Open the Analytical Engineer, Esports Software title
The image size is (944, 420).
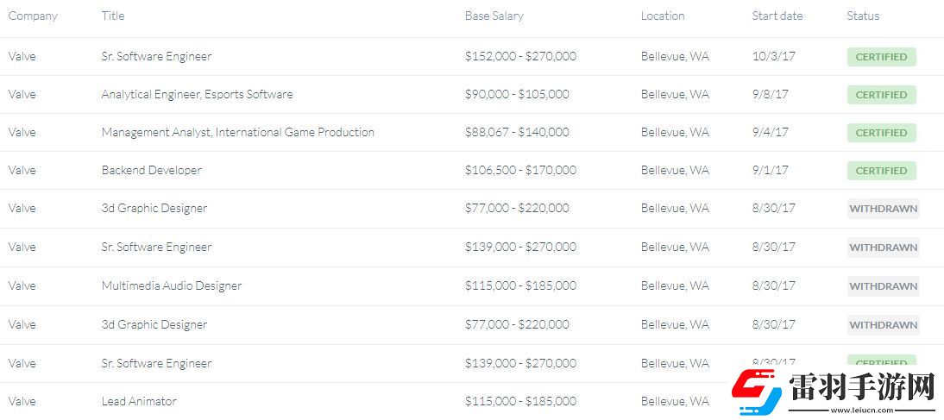click(197, 95)
